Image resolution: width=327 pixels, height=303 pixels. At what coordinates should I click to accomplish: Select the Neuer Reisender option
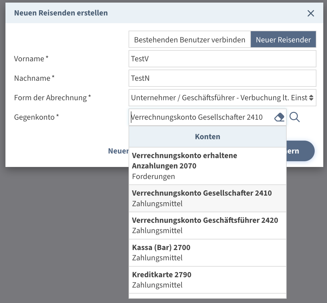pyautogui.click(x=283, y=40)
